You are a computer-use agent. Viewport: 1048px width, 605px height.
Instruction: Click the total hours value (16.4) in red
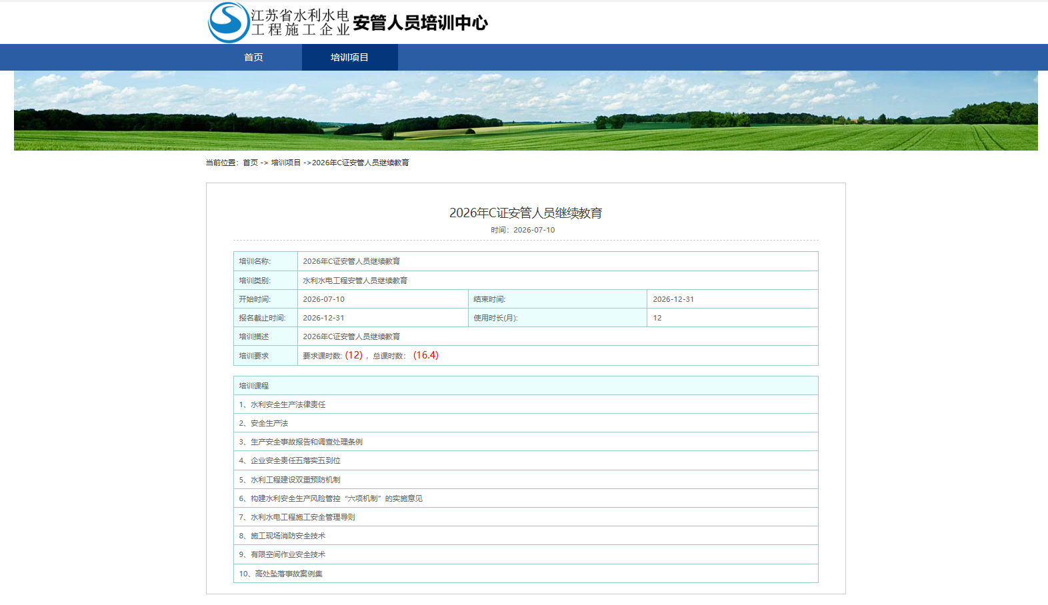[x=426, y=355]
